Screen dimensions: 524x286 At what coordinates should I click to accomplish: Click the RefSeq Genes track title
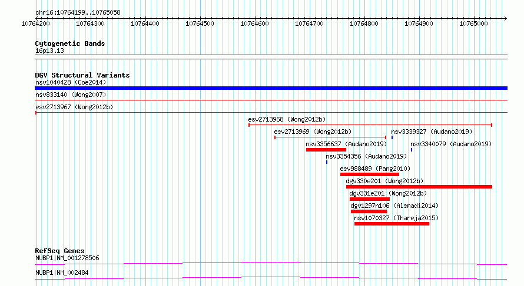(x=59, y=251)
